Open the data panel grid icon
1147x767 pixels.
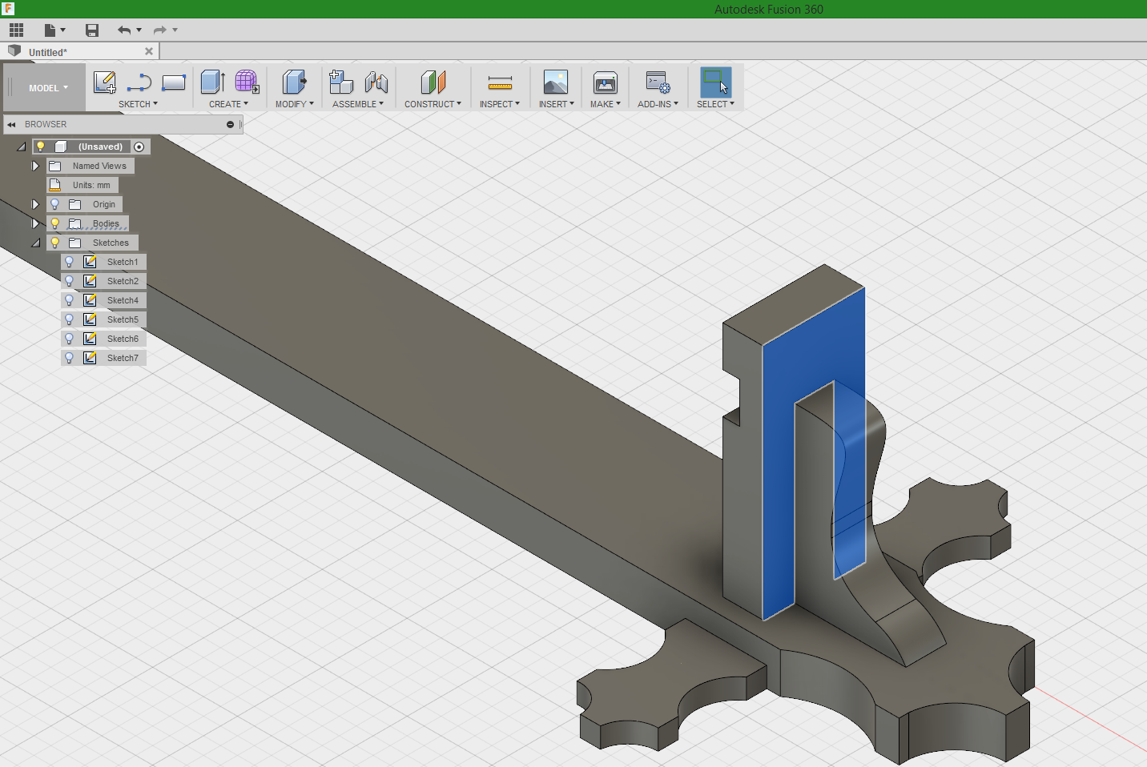point(17,30)
